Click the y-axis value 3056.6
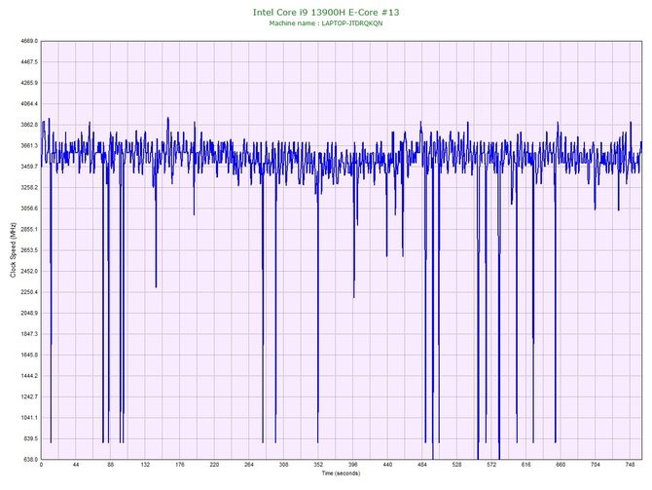Image resolution: width=652 pixels, height=490 pixels. pyautogui.click(x=28, y=208)
